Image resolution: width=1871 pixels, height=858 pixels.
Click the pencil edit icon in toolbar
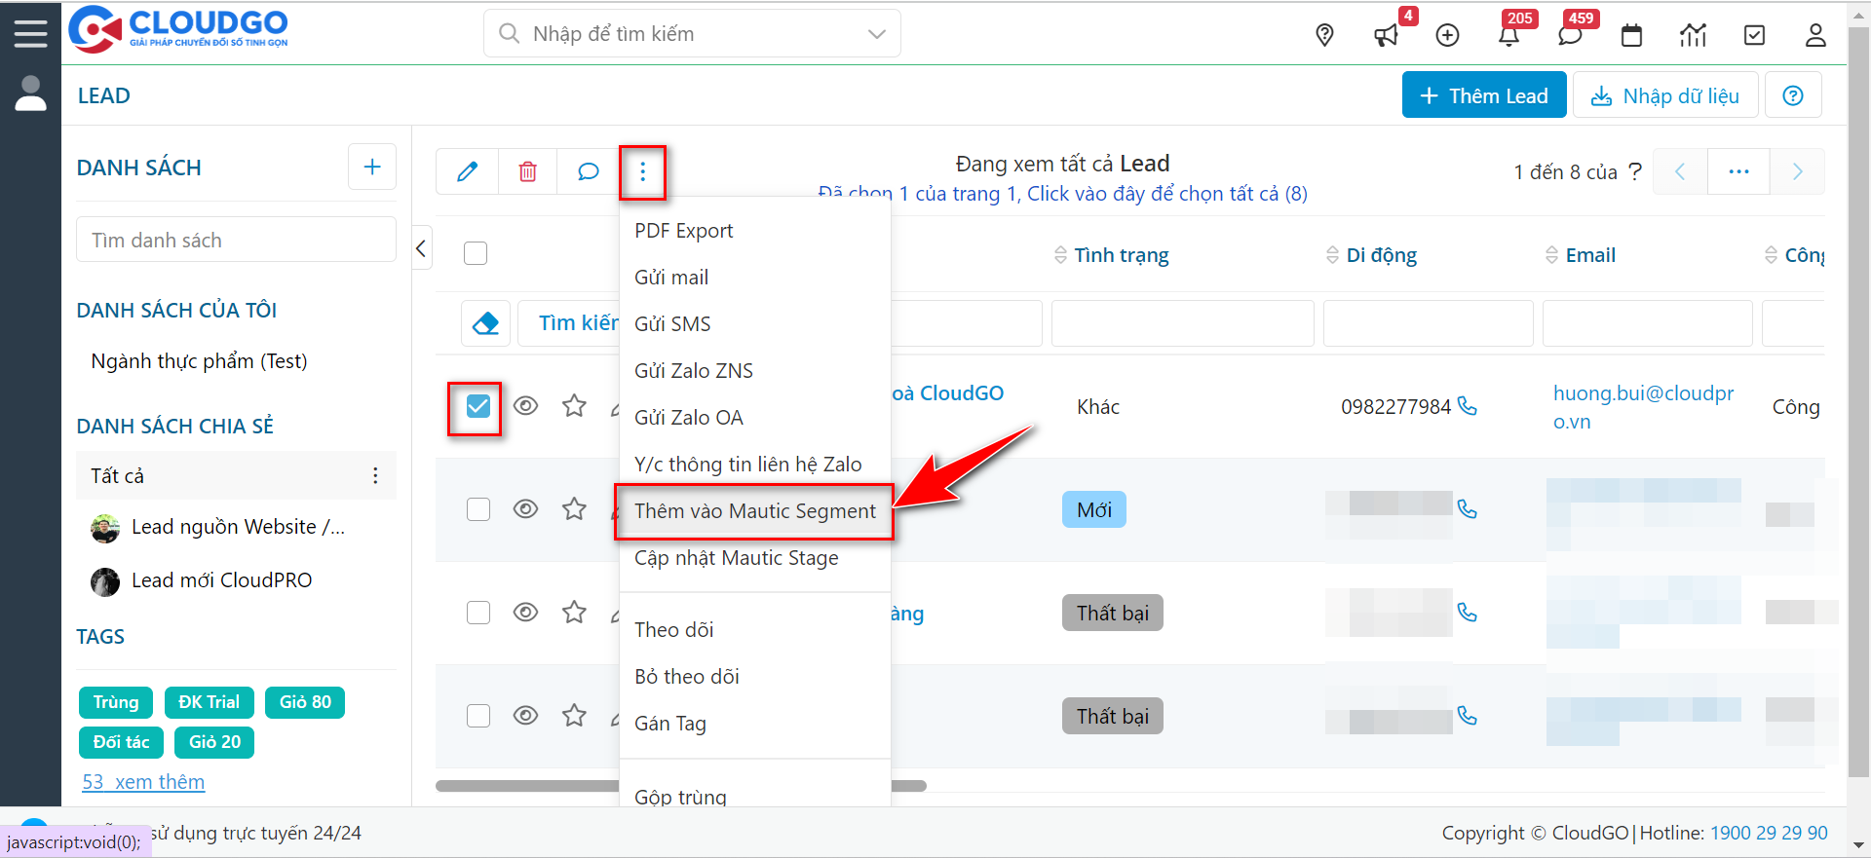point(468,172)
